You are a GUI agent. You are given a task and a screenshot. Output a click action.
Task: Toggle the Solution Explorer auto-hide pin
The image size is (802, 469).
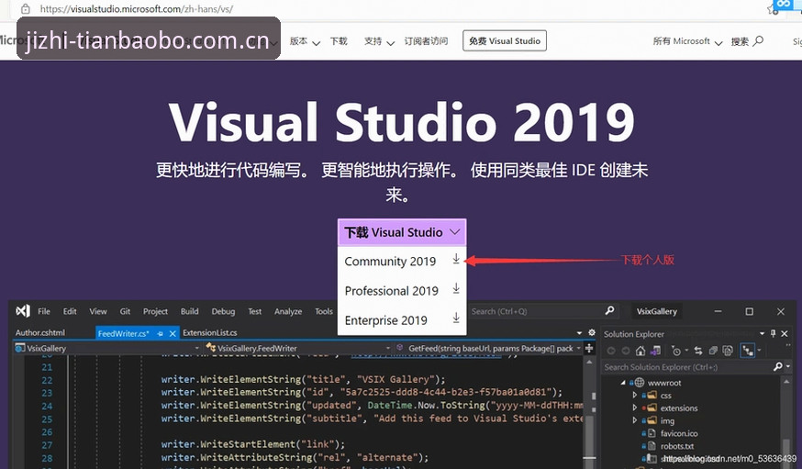pos(773,333)
